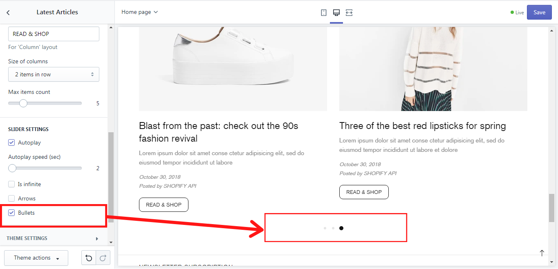Click the READ & SHOP text input field
Screen dimensions: 558x269
(x=54, y=34)
